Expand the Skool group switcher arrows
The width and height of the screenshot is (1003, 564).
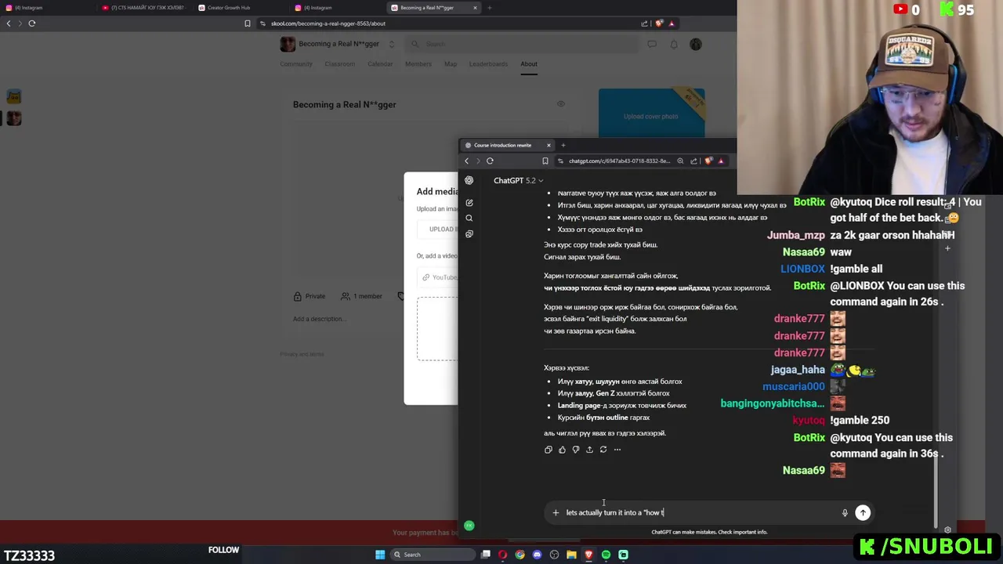(x=392, y=45)
